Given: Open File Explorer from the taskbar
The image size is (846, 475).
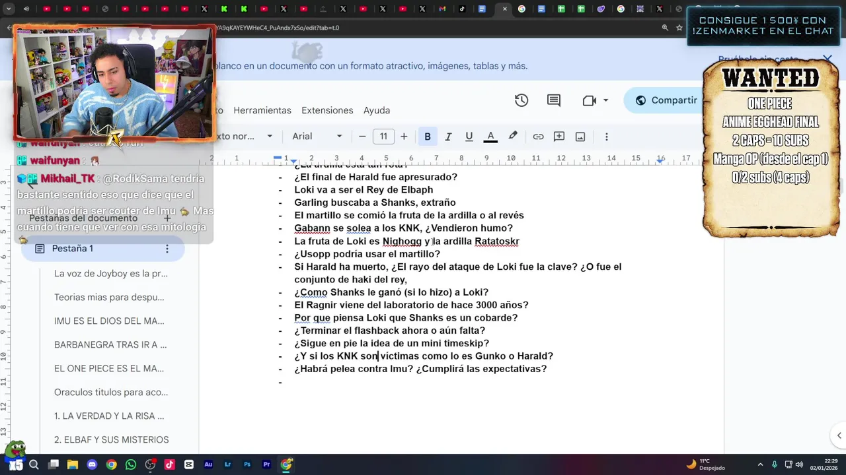Looking at the screenshot, I should pos(73,464).
